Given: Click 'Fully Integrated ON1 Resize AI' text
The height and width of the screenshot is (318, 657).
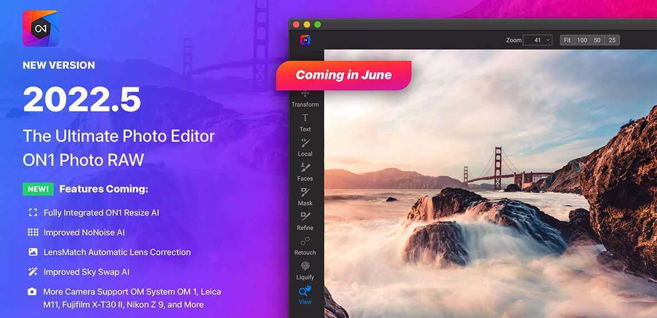Looking at the screenshot, I should pyautogui.click(x=101, y=212).
